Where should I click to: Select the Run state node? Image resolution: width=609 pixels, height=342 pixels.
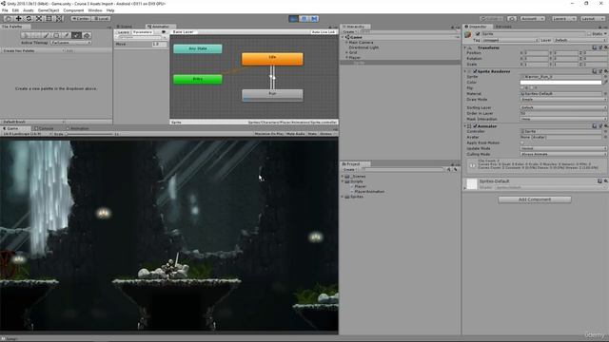pyautogui.click(x=272, y=95)
